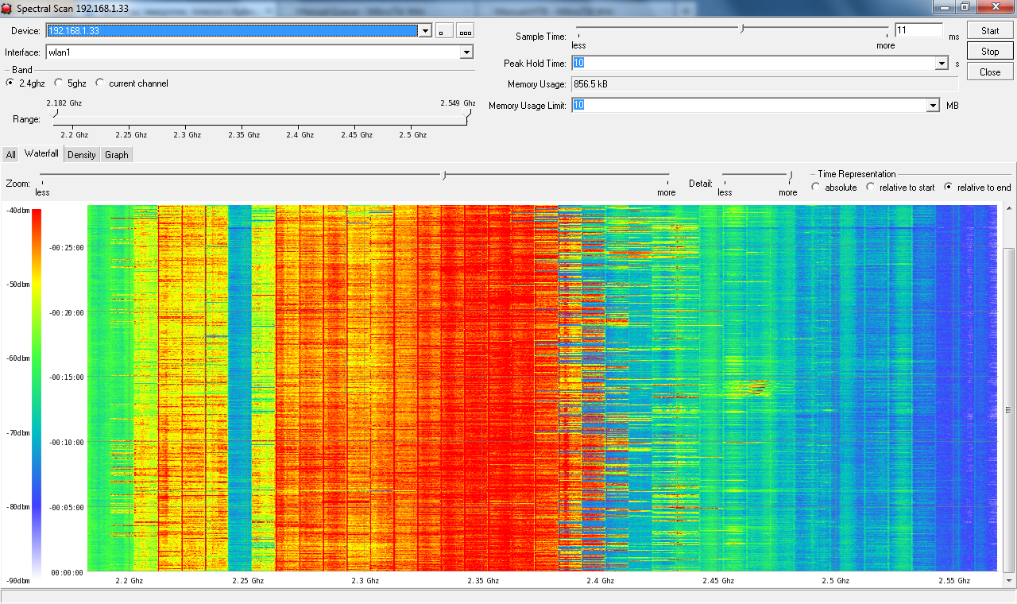The image size is (1017, 604).
Task: Expand the Peak Hold Time dropdown
Action: pyautogui.click(x=942, y=64)
